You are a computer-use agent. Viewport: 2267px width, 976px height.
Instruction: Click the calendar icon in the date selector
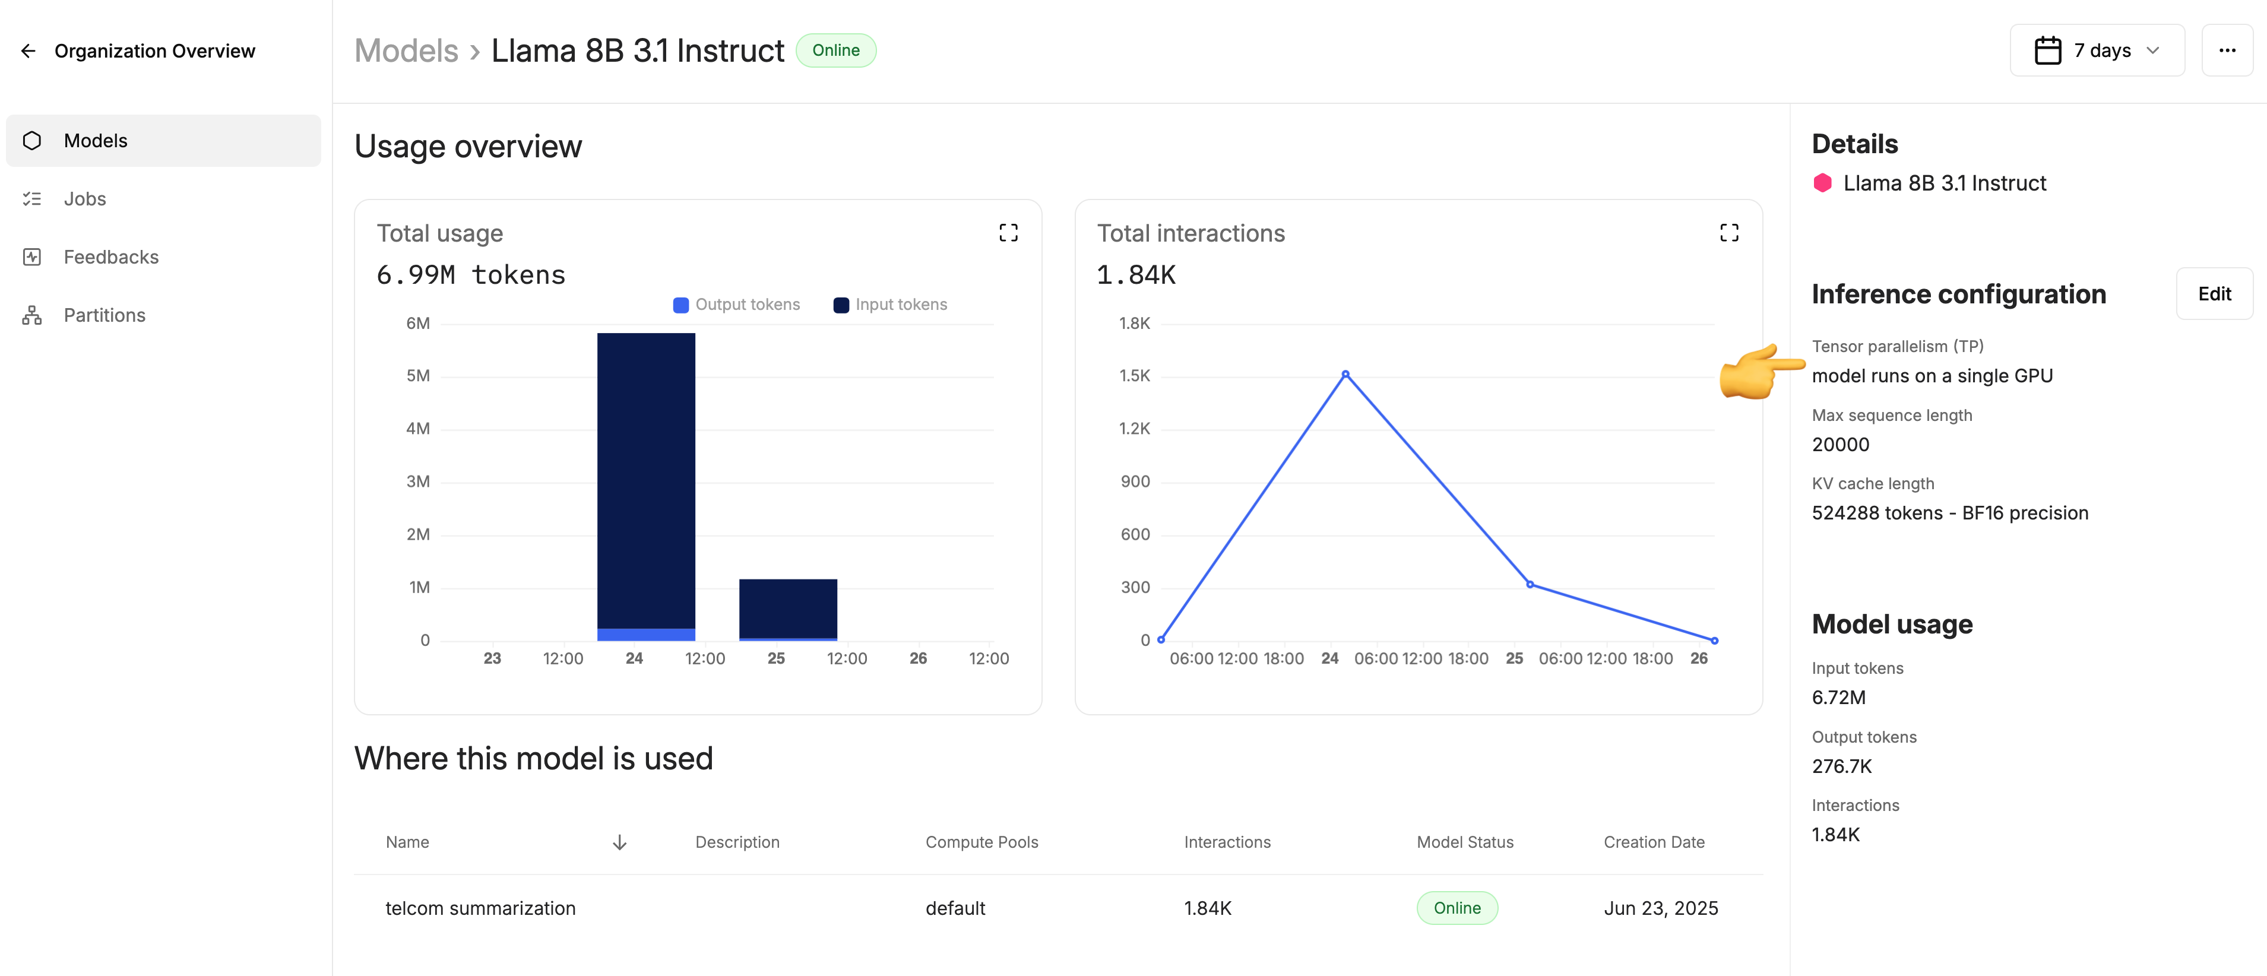2048,51
